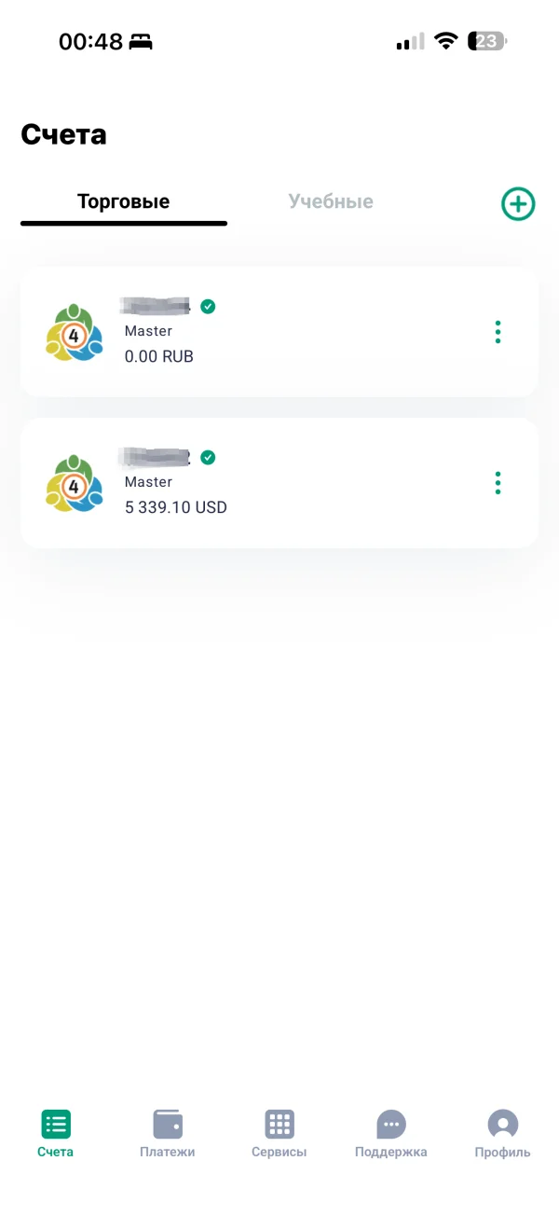The height and width of the screenshot is (1216, 559).
Task: Open the three-dot menu for USD account
Action: coord(498,483)
